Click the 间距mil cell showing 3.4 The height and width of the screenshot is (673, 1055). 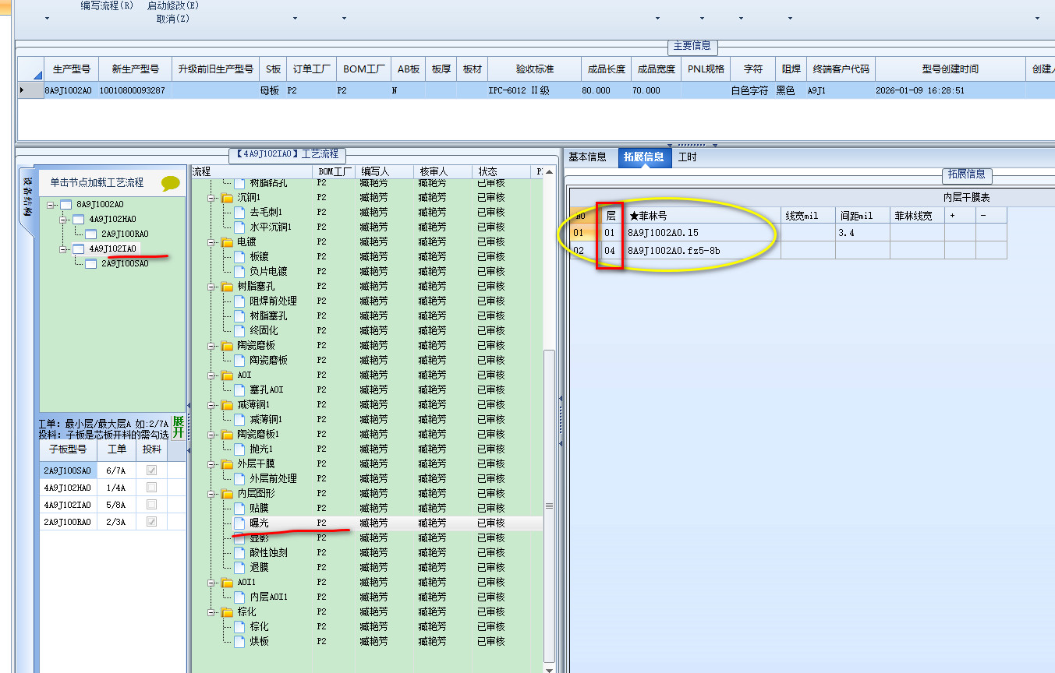pyautogui.click(x=862, y=233)
